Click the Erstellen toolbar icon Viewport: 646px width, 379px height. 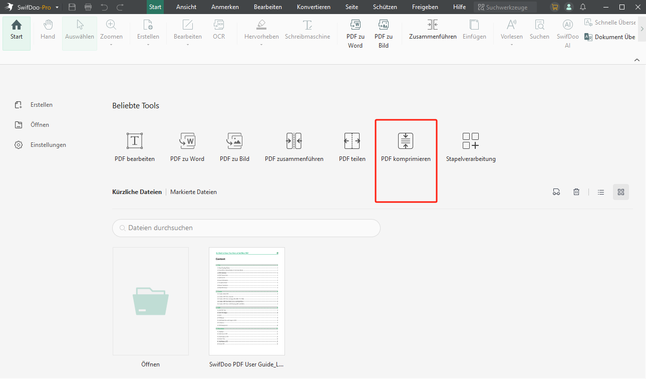148,25
